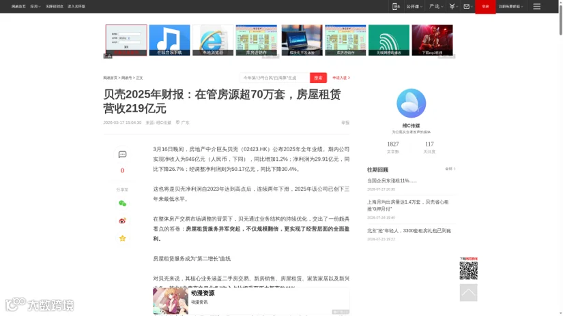Viewport: 563px width, 316px height.
Task: Click the follower count 117
Action: point(429,144)
